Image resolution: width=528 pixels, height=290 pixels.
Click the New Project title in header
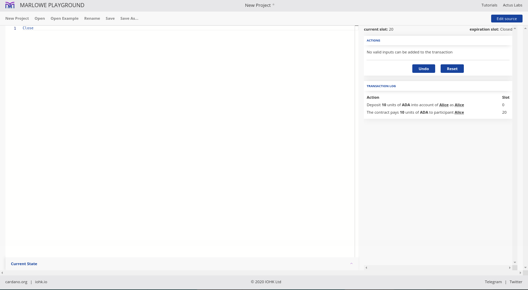point(258,5)
